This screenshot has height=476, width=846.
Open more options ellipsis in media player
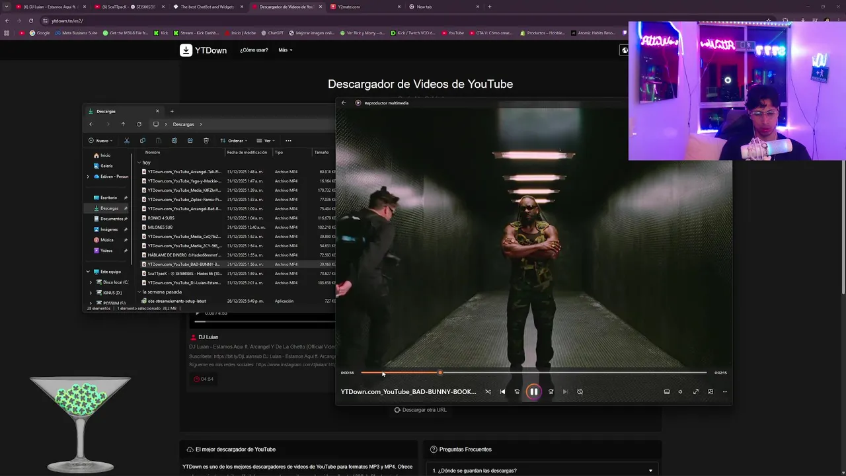(725, 391)
